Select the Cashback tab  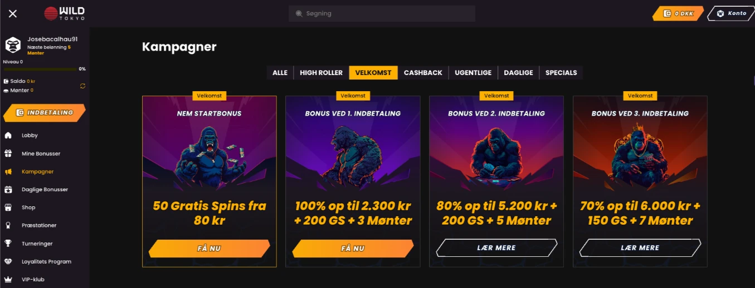423,73
